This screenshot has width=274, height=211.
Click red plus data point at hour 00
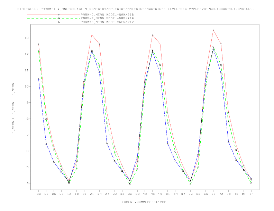[39, 44]
